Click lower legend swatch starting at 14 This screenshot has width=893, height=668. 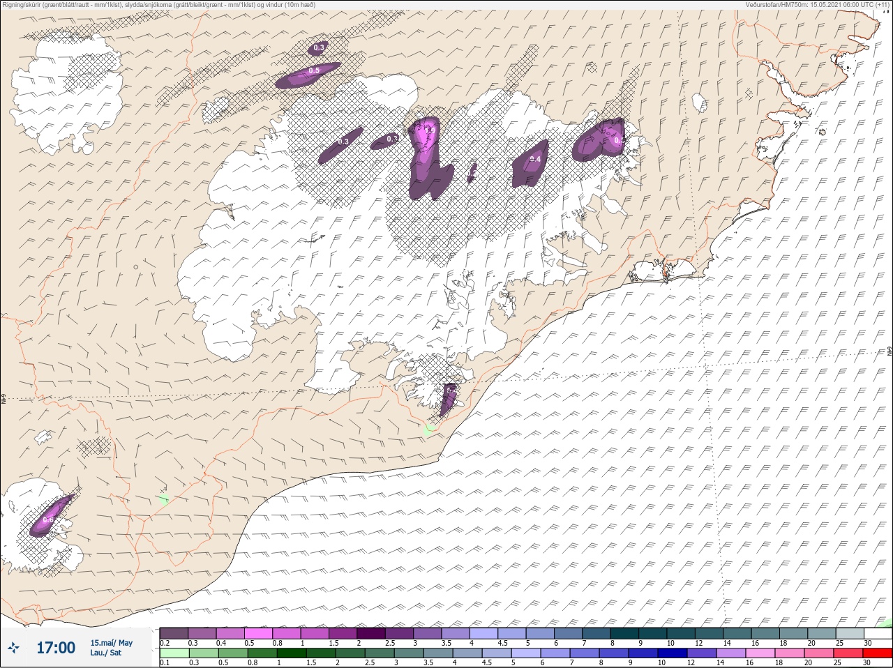731,653
